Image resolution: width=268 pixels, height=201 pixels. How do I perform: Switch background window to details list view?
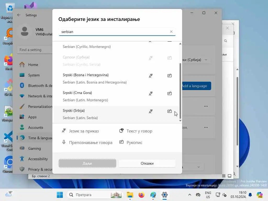pyautogui.click(x=224, y=176)
